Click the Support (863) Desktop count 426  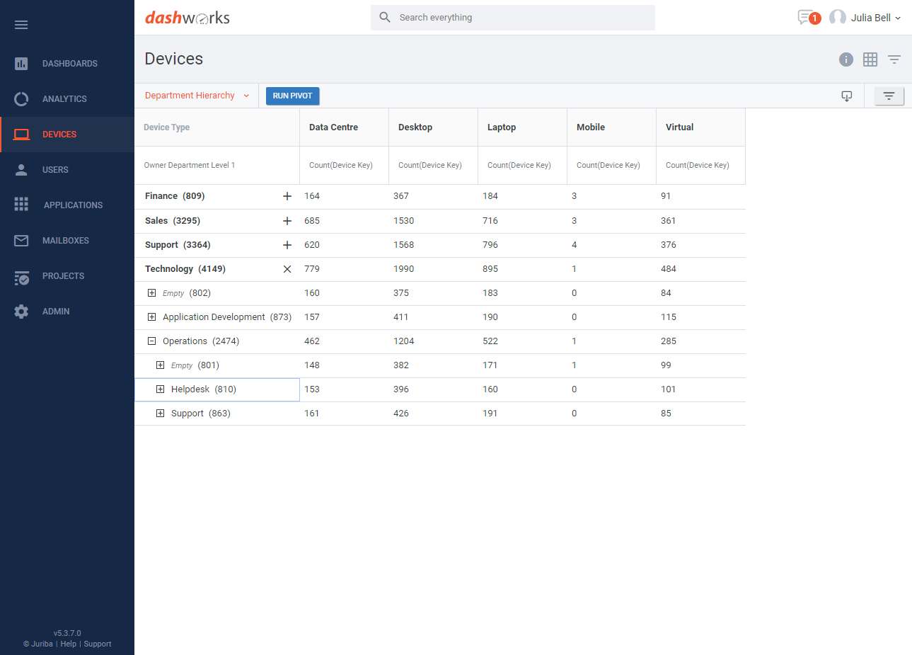point(401,414)
